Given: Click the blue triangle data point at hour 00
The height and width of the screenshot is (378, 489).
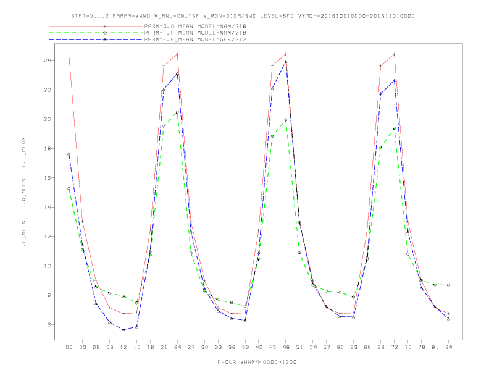Looking at the screenshot, I should coord(69,154).
